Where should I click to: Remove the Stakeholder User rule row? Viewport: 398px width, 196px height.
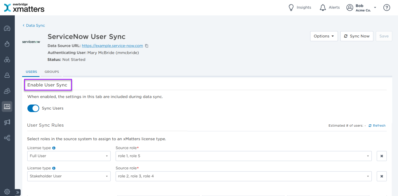381,176
